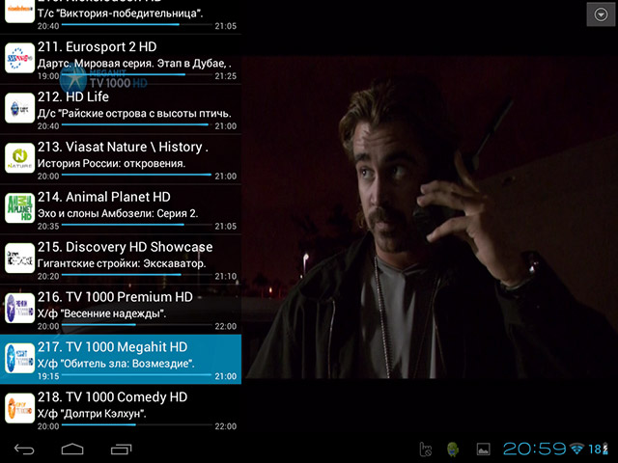
Task: Tap the Eurosport 2 HD channel logo
Action: [19, 60]
